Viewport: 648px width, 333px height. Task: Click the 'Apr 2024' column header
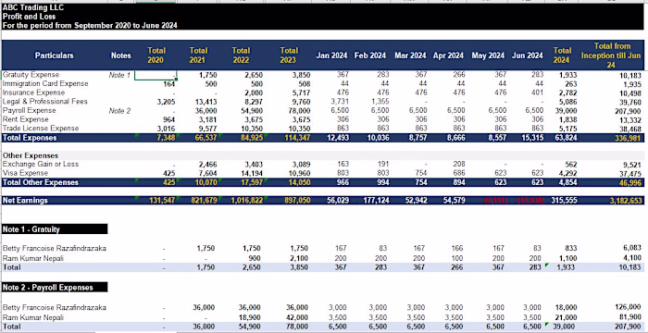pos(448,55)
